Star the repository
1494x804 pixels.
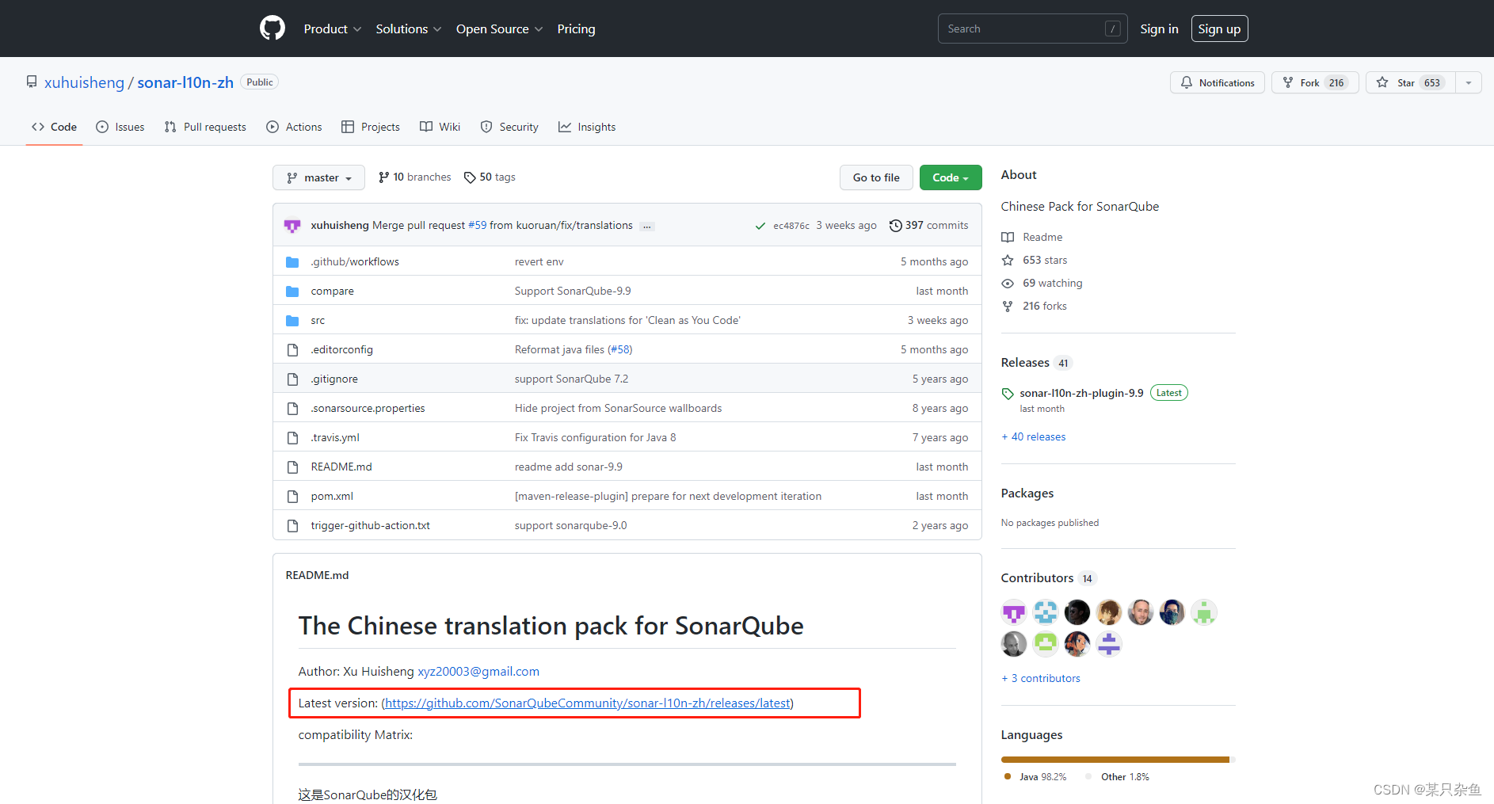tap(1410, 82)
